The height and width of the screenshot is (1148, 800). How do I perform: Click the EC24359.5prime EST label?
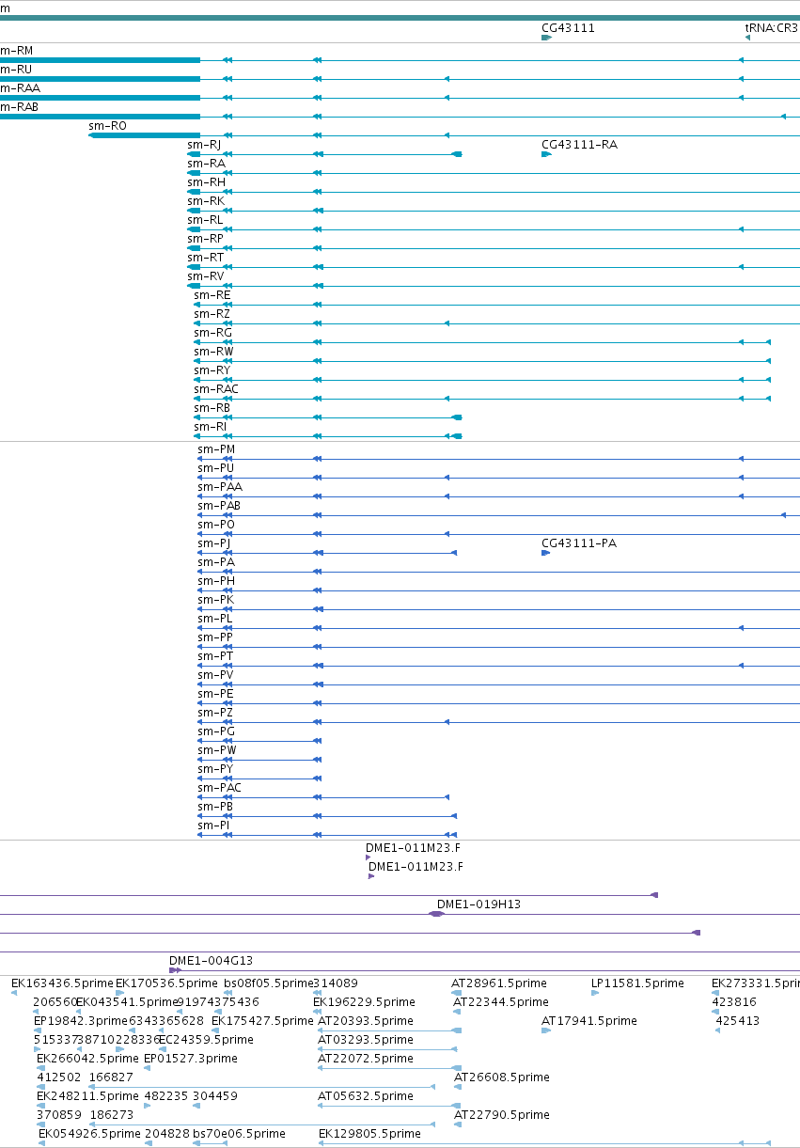click(206, 1040)
